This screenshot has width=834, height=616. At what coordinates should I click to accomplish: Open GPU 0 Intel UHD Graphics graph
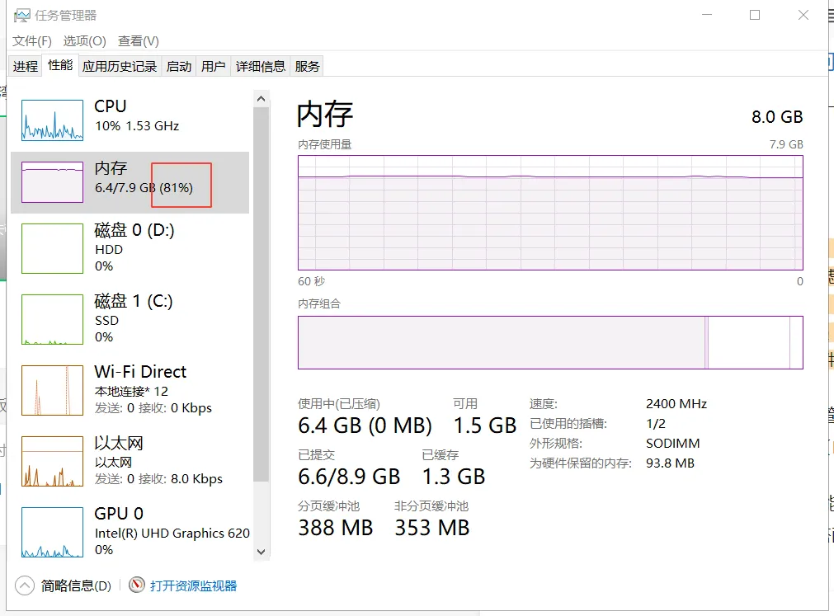coord(52,533)
